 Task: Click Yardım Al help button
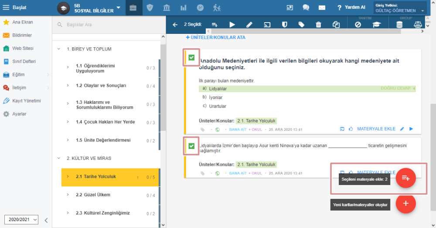pyautogui.click(x=351, y=7)
